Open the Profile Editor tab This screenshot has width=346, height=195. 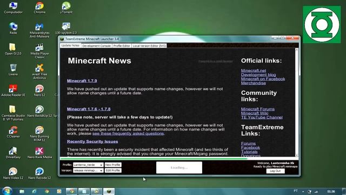[122, 45]
